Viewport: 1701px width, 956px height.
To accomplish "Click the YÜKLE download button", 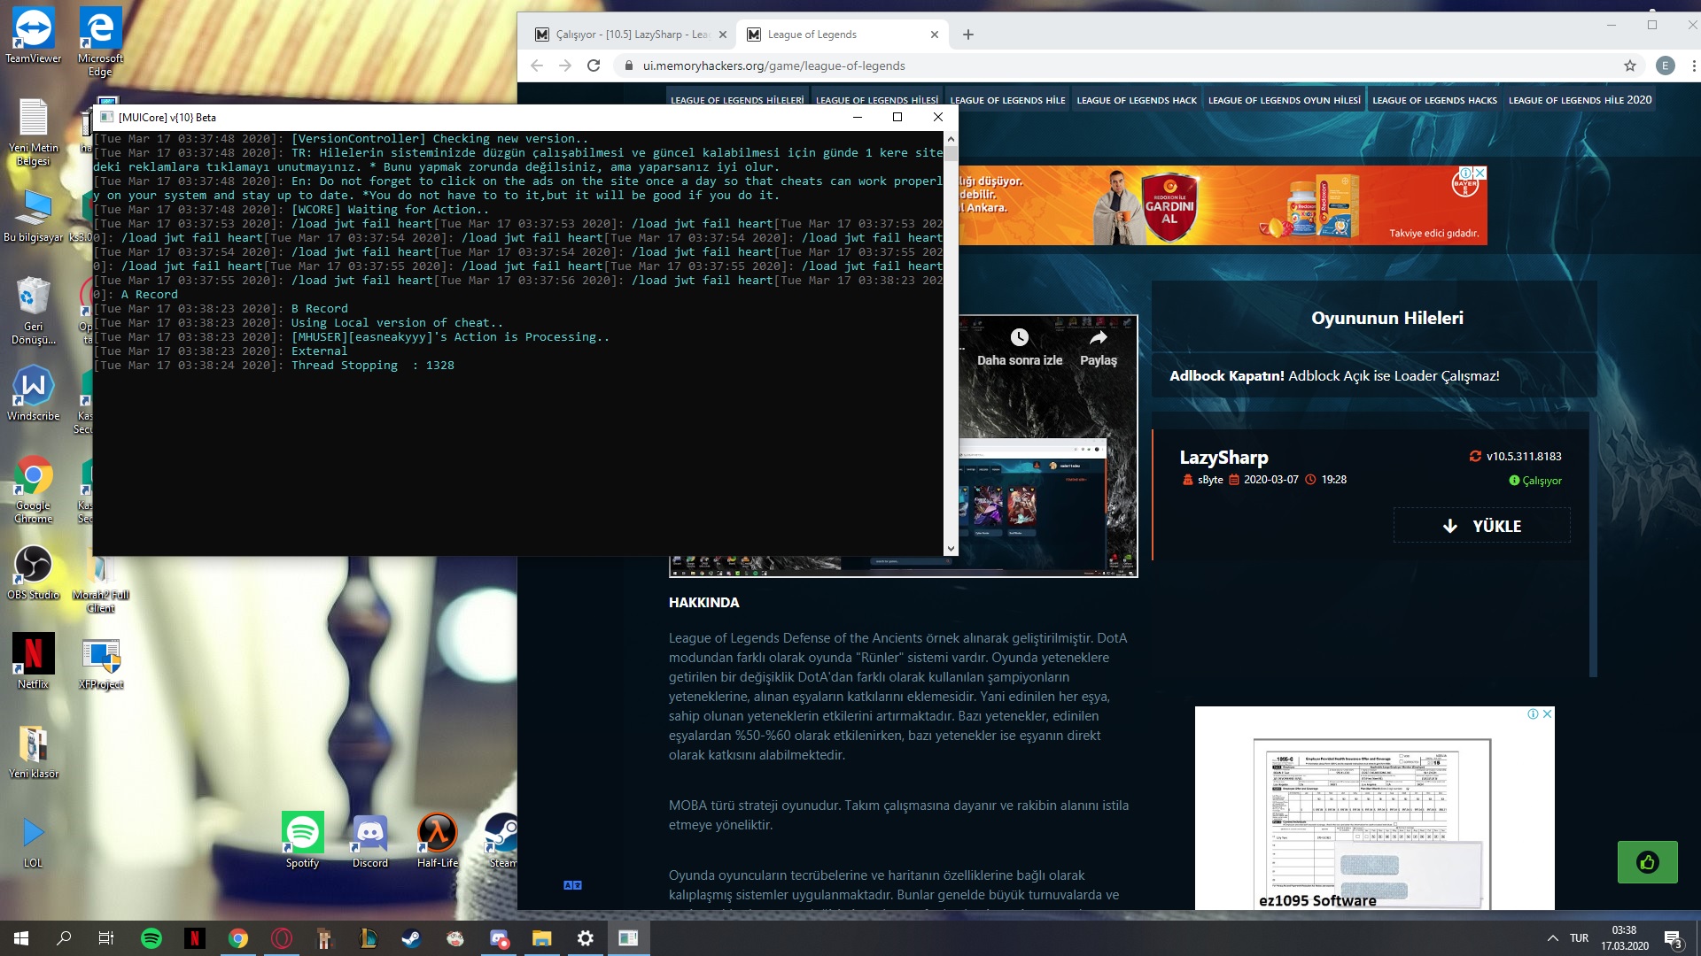I will (1482, 526).
